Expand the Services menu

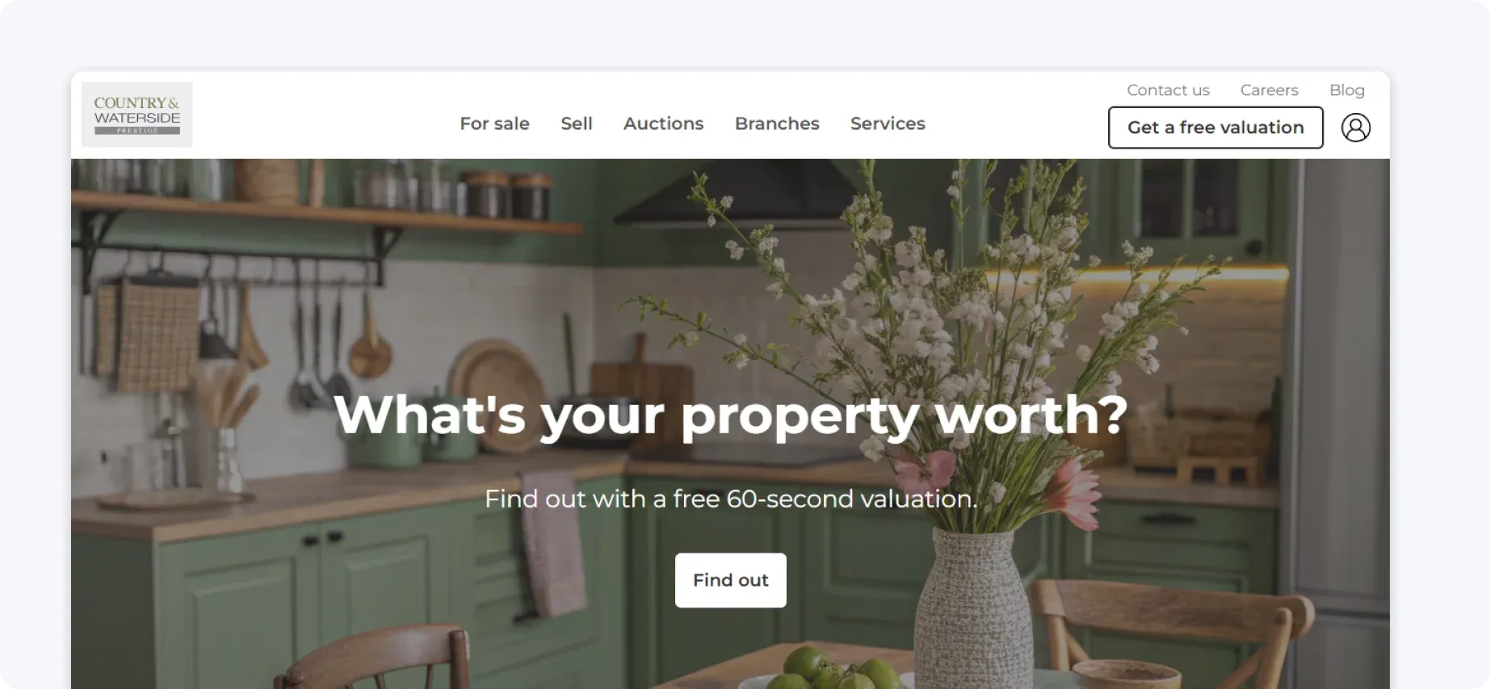(888, 123)
